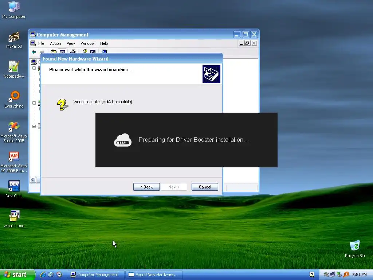Open the Notepad++ desktop shortcut

pyautogui.click(x=14, y=69)
